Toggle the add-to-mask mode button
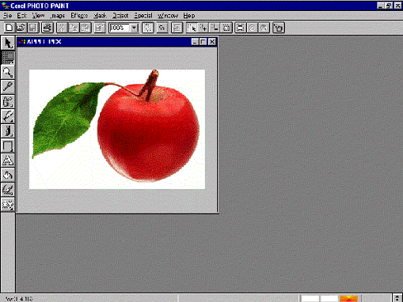Image resolution: width=403 pixels, height=302 pixels. tap(203, 28)
